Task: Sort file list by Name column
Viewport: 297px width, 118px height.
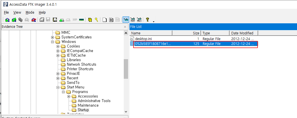Action: coord(151,33)
